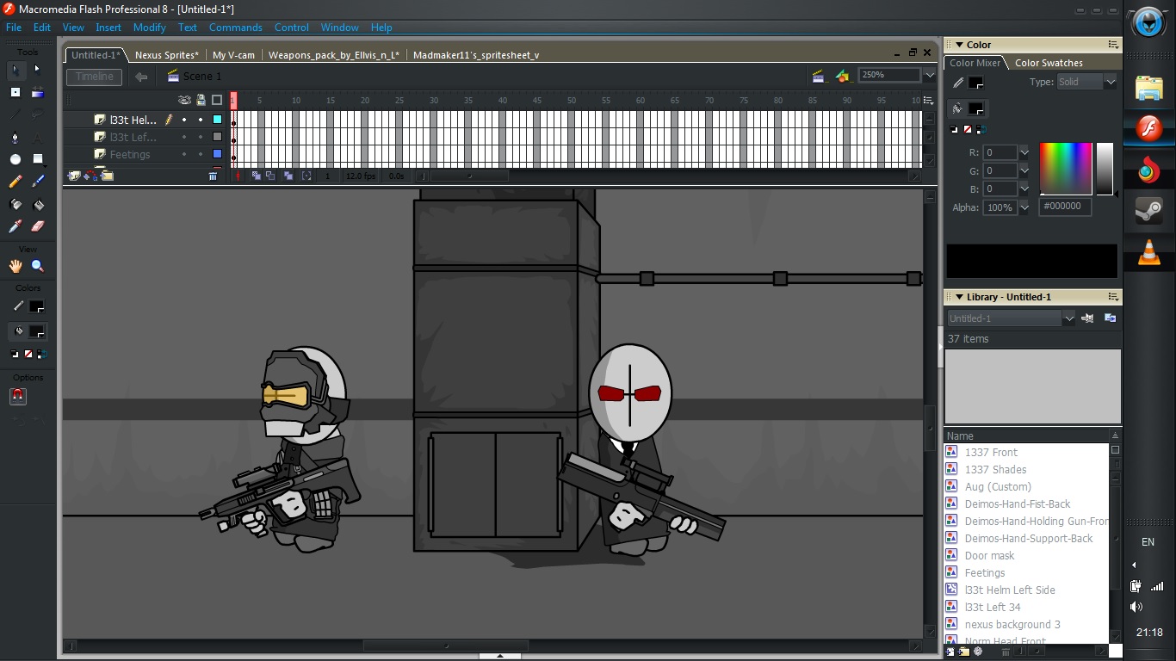Toggle the Snap to Objects magnet option

[x=18, y=396]
